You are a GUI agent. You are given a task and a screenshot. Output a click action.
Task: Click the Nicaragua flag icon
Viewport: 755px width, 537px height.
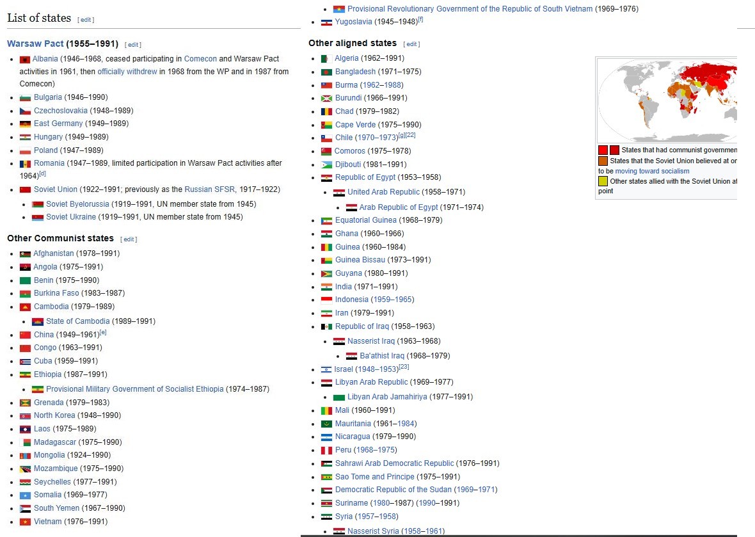pyautogui.click(x=326, y=437)
